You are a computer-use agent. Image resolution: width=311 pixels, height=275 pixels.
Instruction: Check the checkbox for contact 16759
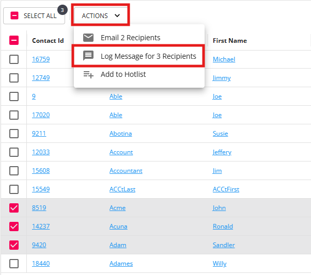point(14,59)
